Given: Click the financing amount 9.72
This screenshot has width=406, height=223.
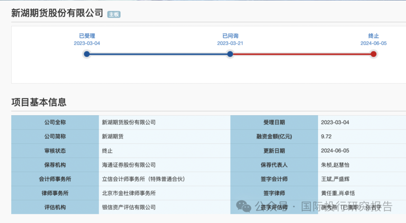Looking at the screenshot, I should click(362, 137).
